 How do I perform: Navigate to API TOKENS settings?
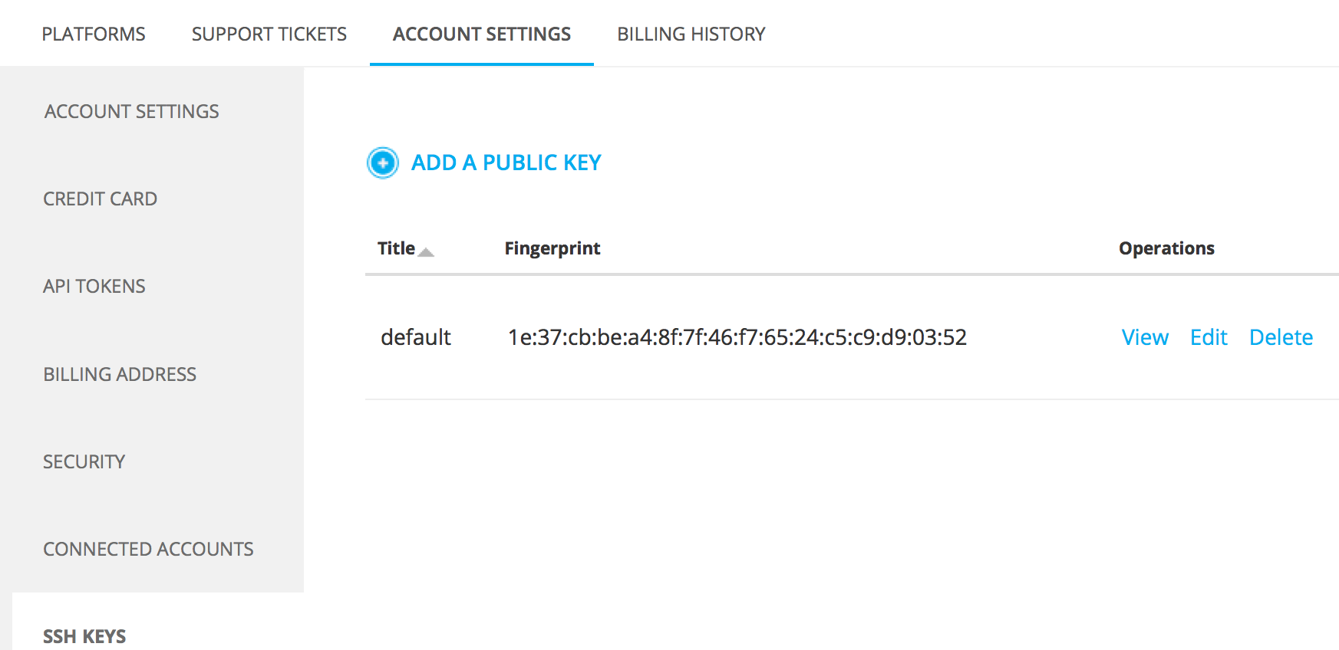pos(94,286)
